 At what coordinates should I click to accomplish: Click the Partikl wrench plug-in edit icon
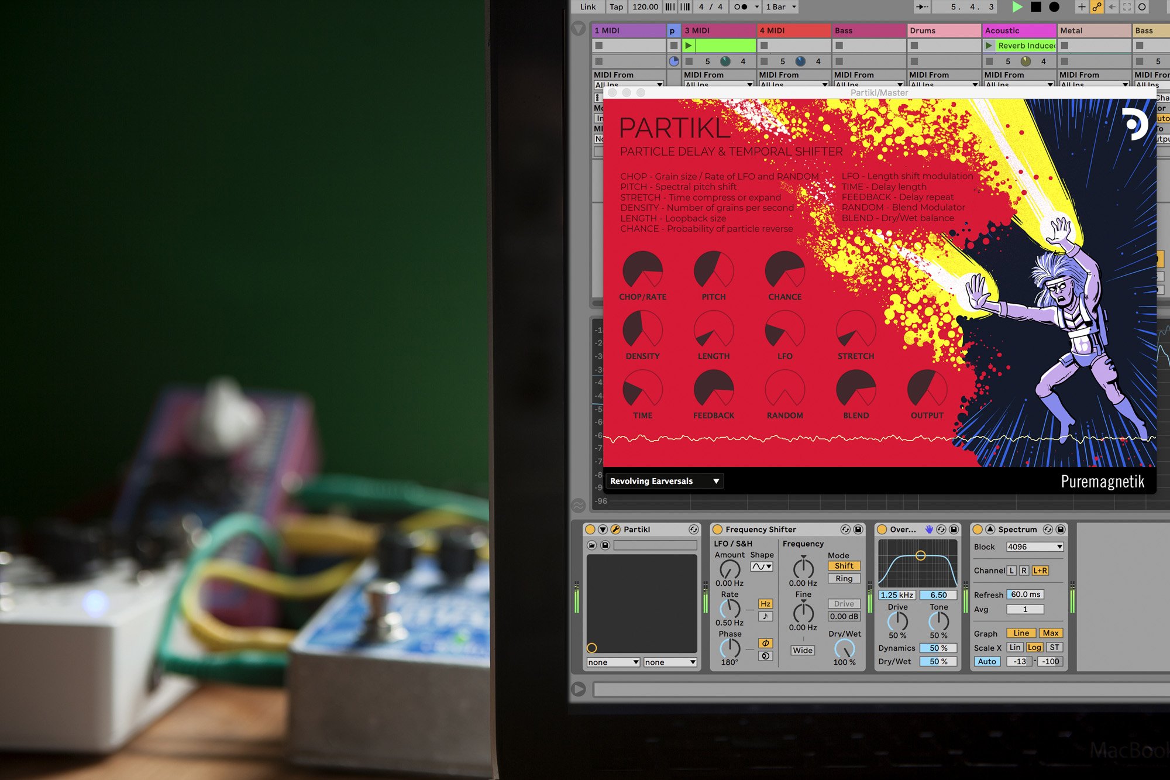615,529
